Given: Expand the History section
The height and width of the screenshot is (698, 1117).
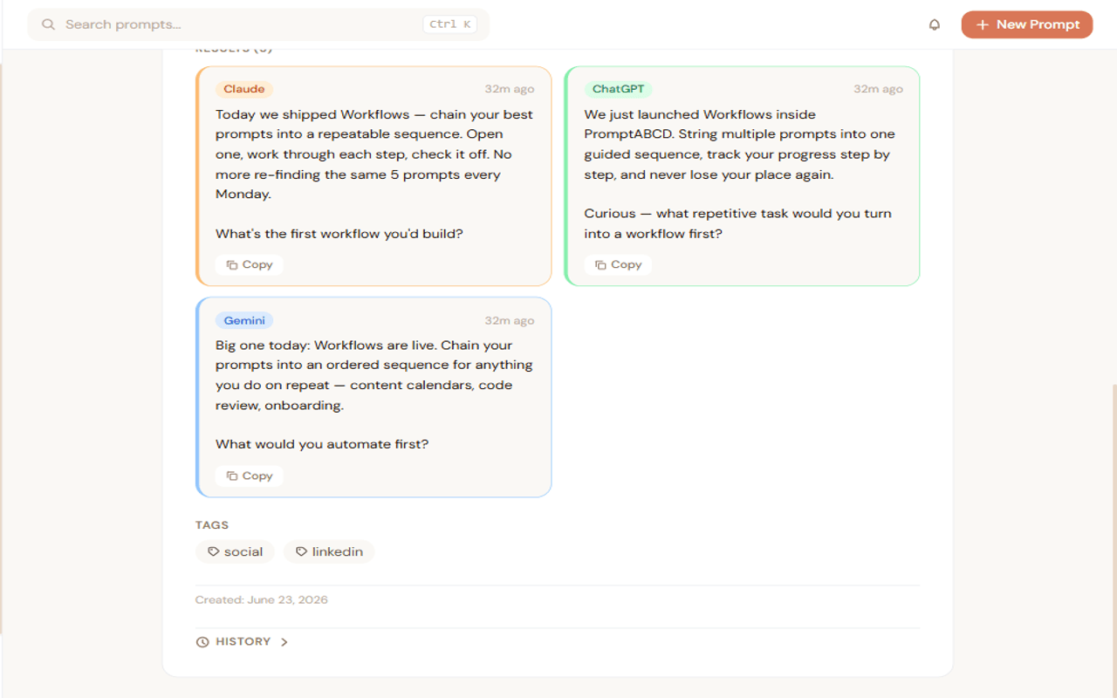Looking at the screenshot, I should [243, 641].
